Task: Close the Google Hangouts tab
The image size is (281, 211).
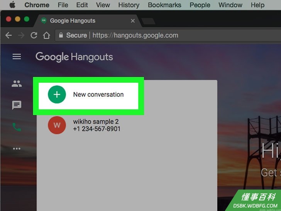Action: pos(133,21)
